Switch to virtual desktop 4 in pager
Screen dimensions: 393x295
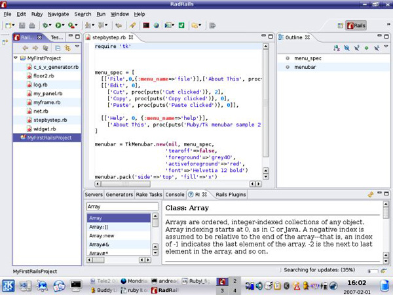click(235, 290)
